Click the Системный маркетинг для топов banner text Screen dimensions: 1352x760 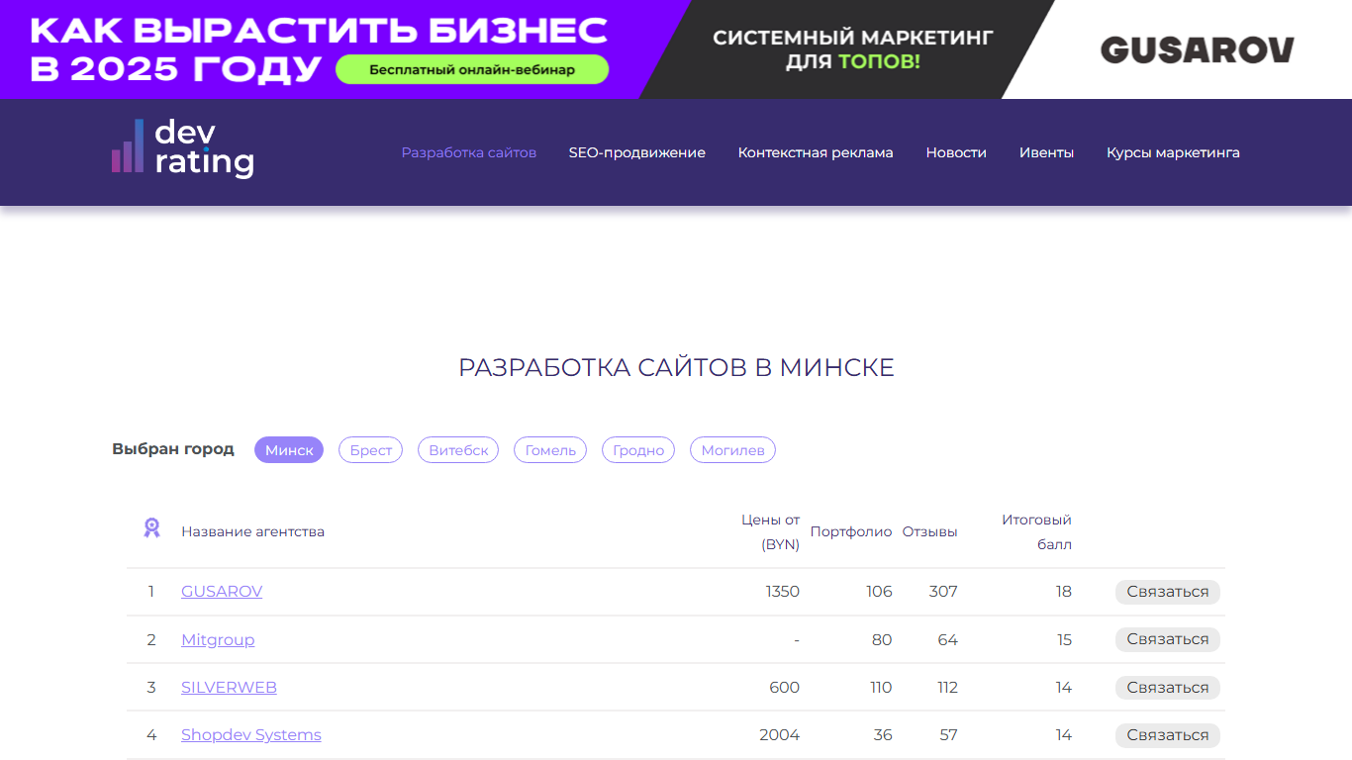[x=852, y=49]
